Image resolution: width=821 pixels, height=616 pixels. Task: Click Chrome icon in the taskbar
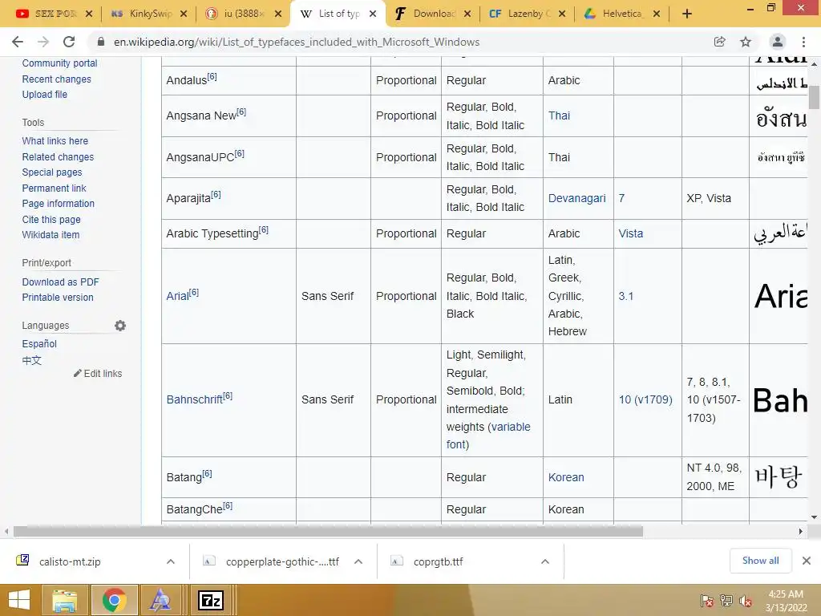[x=114, y=600]
